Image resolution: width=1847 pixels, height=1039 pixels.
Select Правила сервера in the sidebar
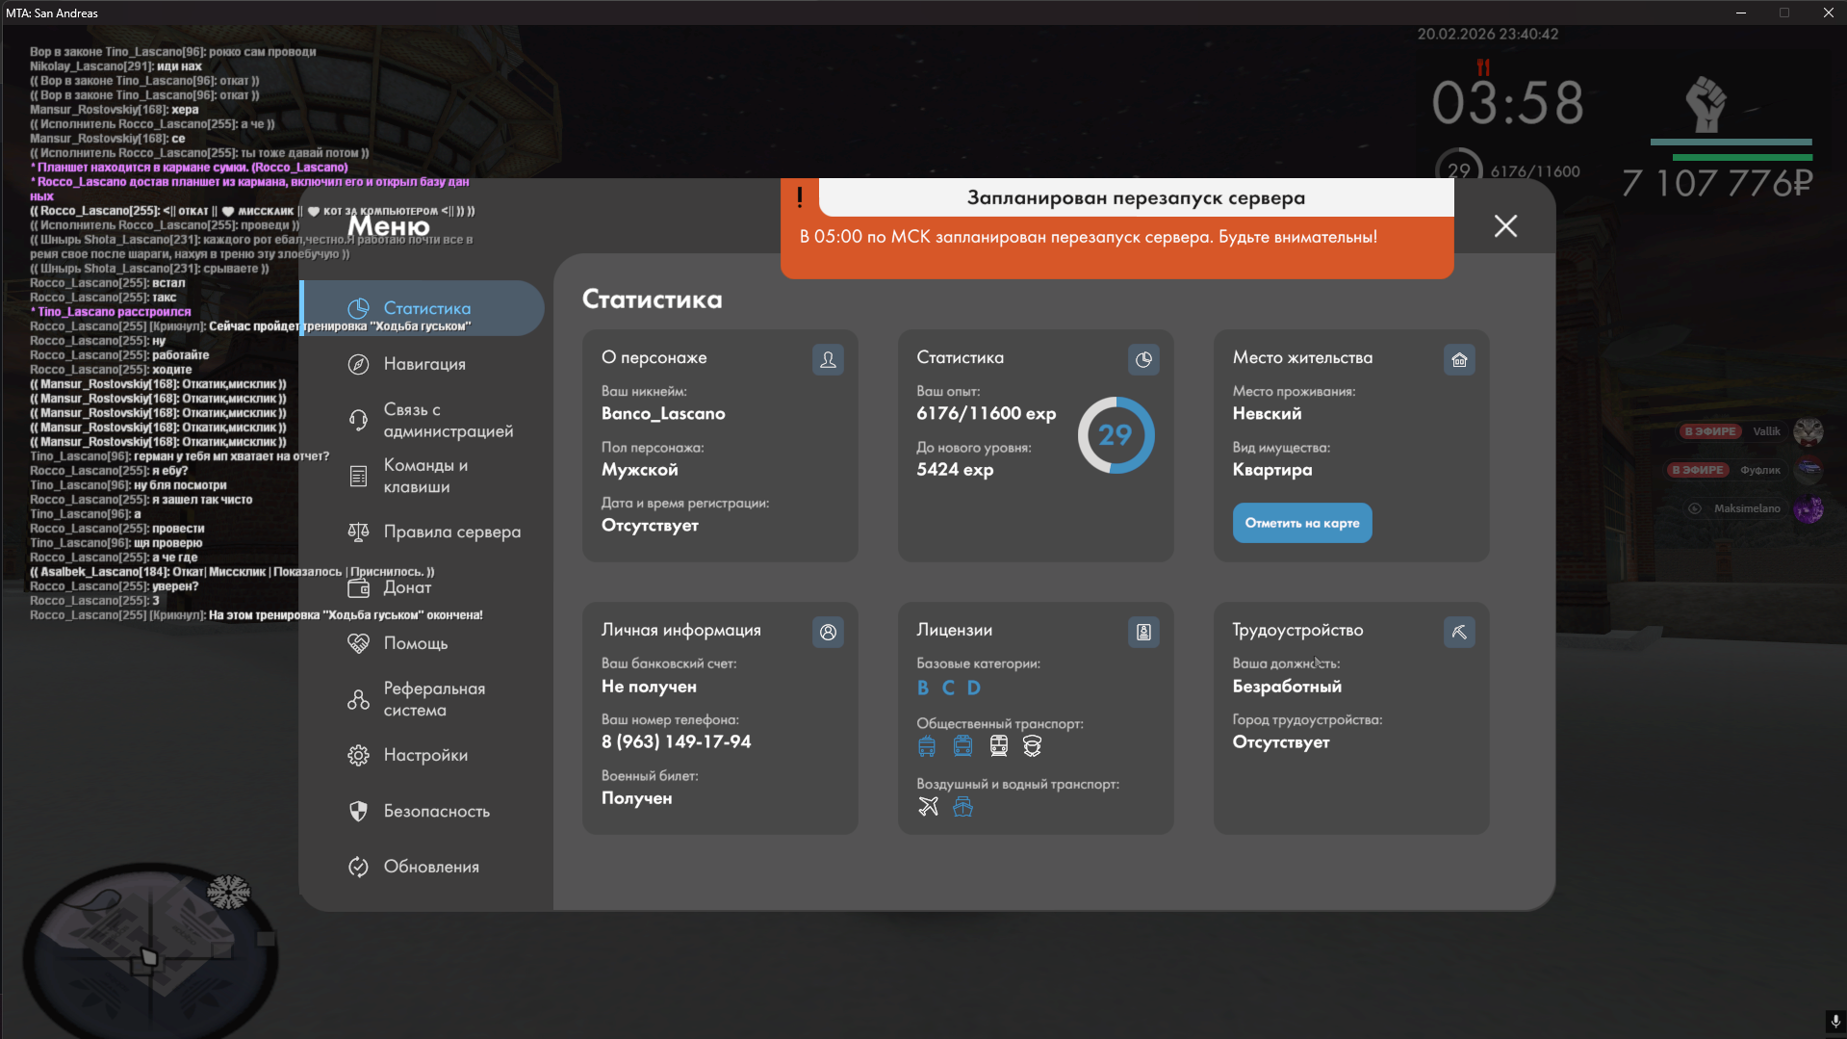click(x=451, y=532)
